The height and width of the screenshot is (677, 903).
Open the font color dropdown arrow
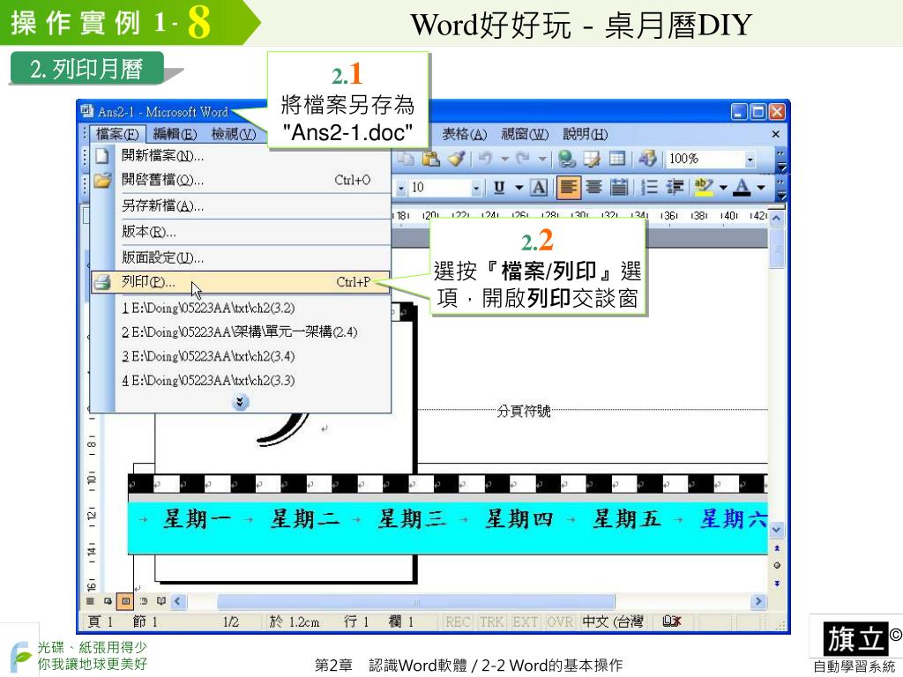(761, 188)
